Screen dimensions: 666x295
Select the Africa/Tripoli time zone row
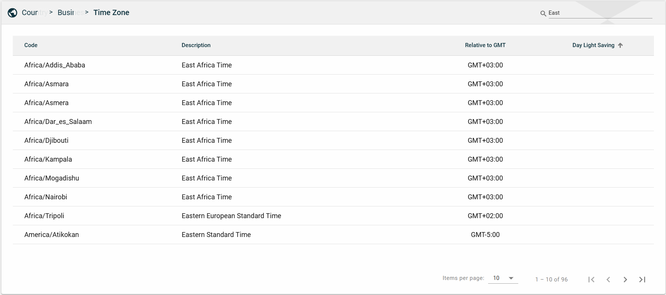(x=44, y=216)
